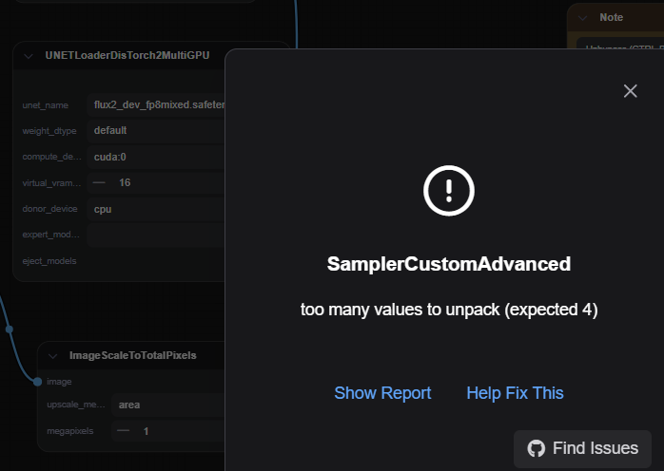Screen dimensions: 664x471
Task: Collapse the UNETLoaderDisTorch2MultiGPU node
Action: pos(29,56)
